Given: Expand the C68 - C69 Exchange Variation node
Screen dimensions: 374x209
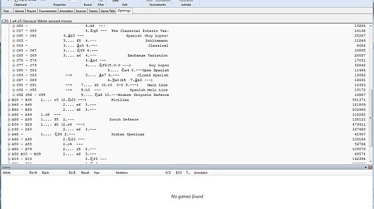Looking at the screenshot, I should 14,55.
